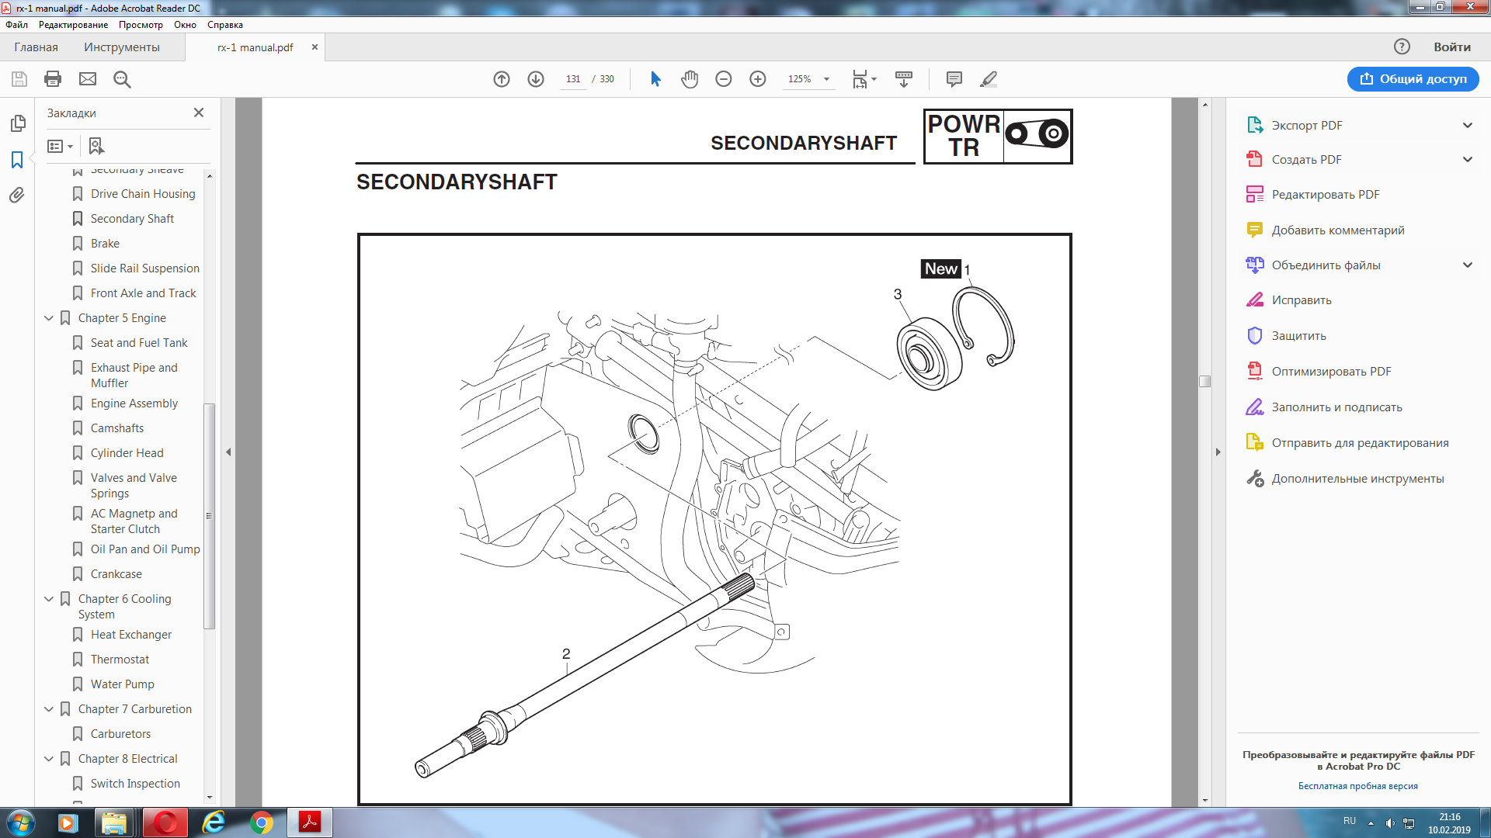Open the Attachments paperclip panel
This screenshot has height=838, width=1491.
(x=17, y=196)
